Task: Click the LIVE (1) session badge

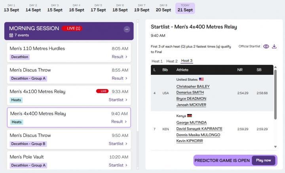Action: point(72,29)
